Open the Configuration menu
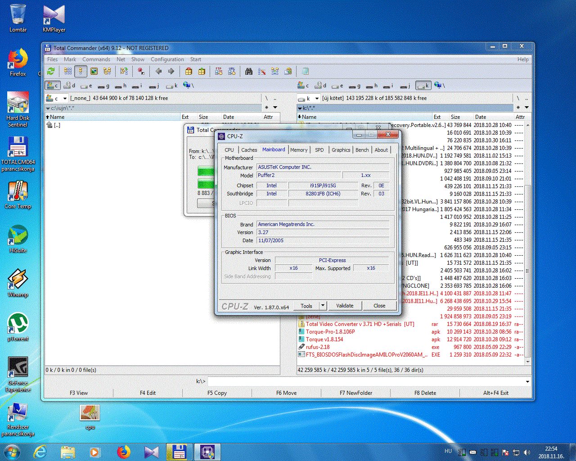The height and width of the screenshot is (461, 576). click(x=167, y=59)
